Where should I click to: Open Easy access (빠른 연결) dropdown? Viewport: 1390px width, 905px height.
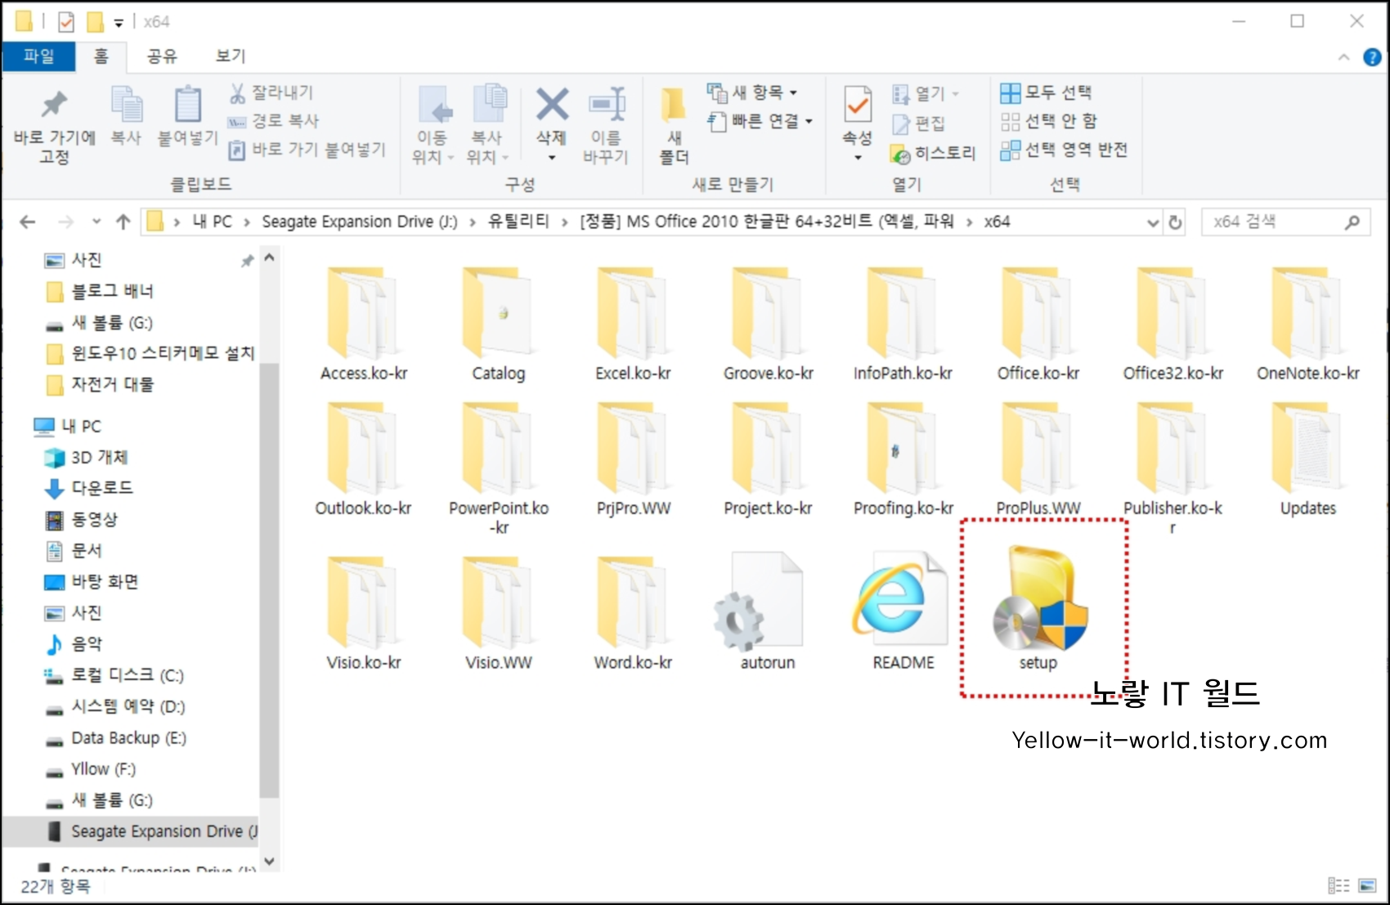[760, 121]
